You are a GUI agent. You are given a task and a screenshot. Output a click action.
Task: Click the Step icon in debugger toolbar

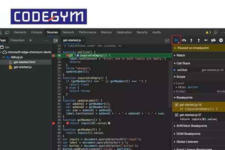pos(205,40)
